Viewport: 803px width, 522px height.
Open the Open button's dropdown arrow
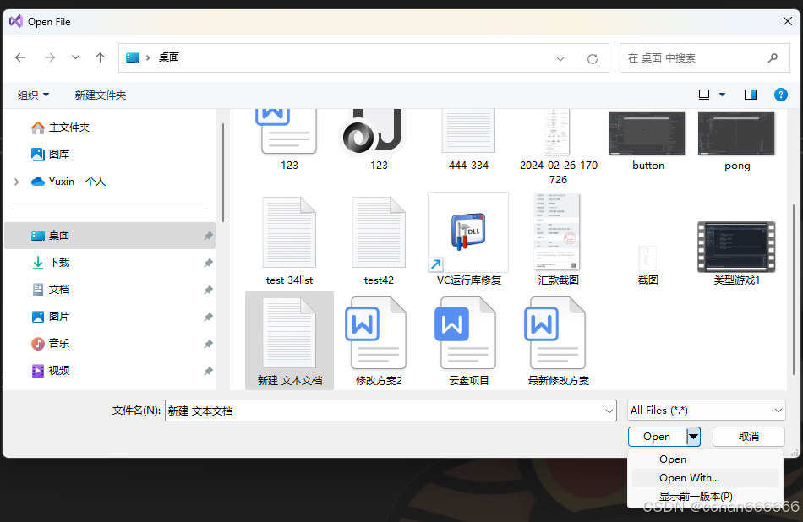click(693, 436)
